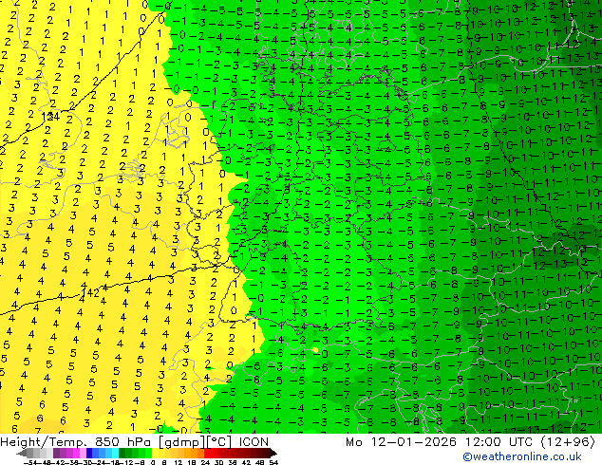Click the magenta swatch on the temperature legend
The height and width of the screenshot is (465, 602).
click(x=76, y=453)
